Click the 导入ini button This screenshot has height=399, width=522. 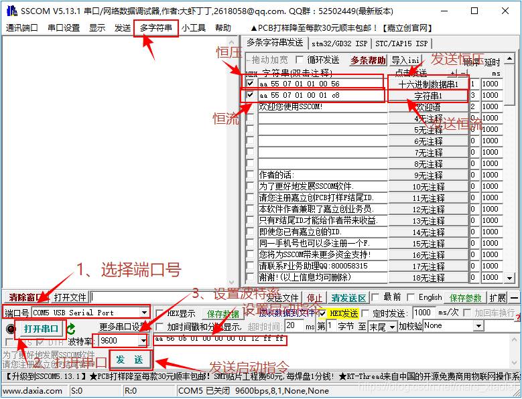click(405, 60)
